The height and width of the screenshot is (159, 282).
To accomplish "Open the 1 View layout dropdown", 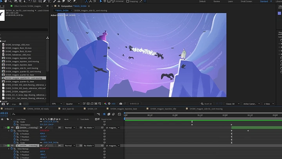I will coord(269,104).
